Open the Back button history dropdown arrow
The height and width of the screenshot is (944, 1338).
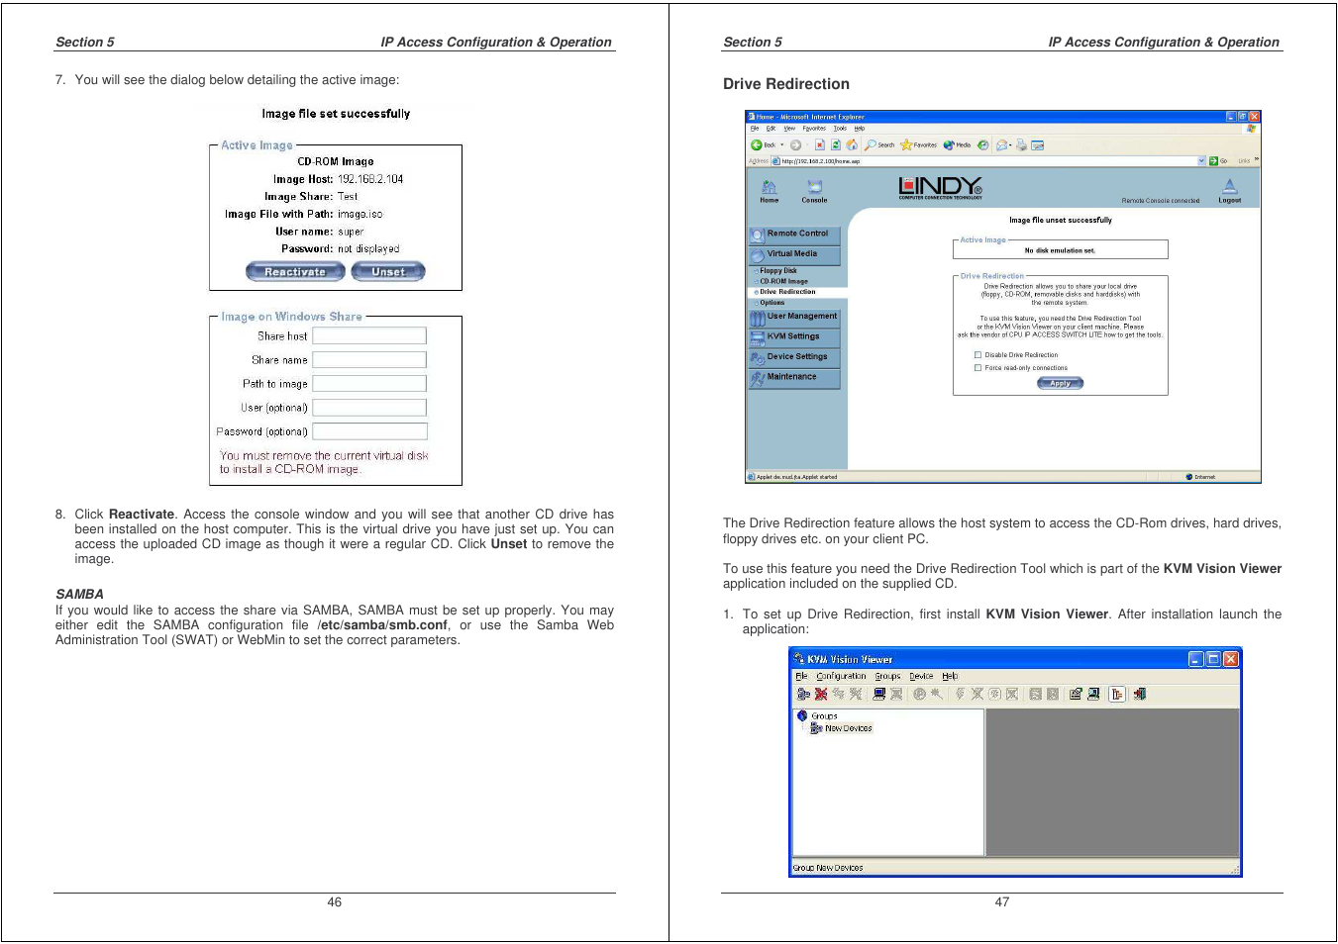point(781,144)
